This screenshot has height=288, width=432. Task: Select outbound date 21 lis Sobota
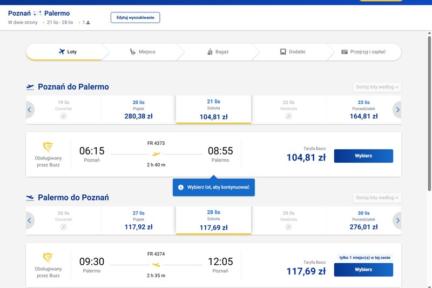tap(213, 110)
